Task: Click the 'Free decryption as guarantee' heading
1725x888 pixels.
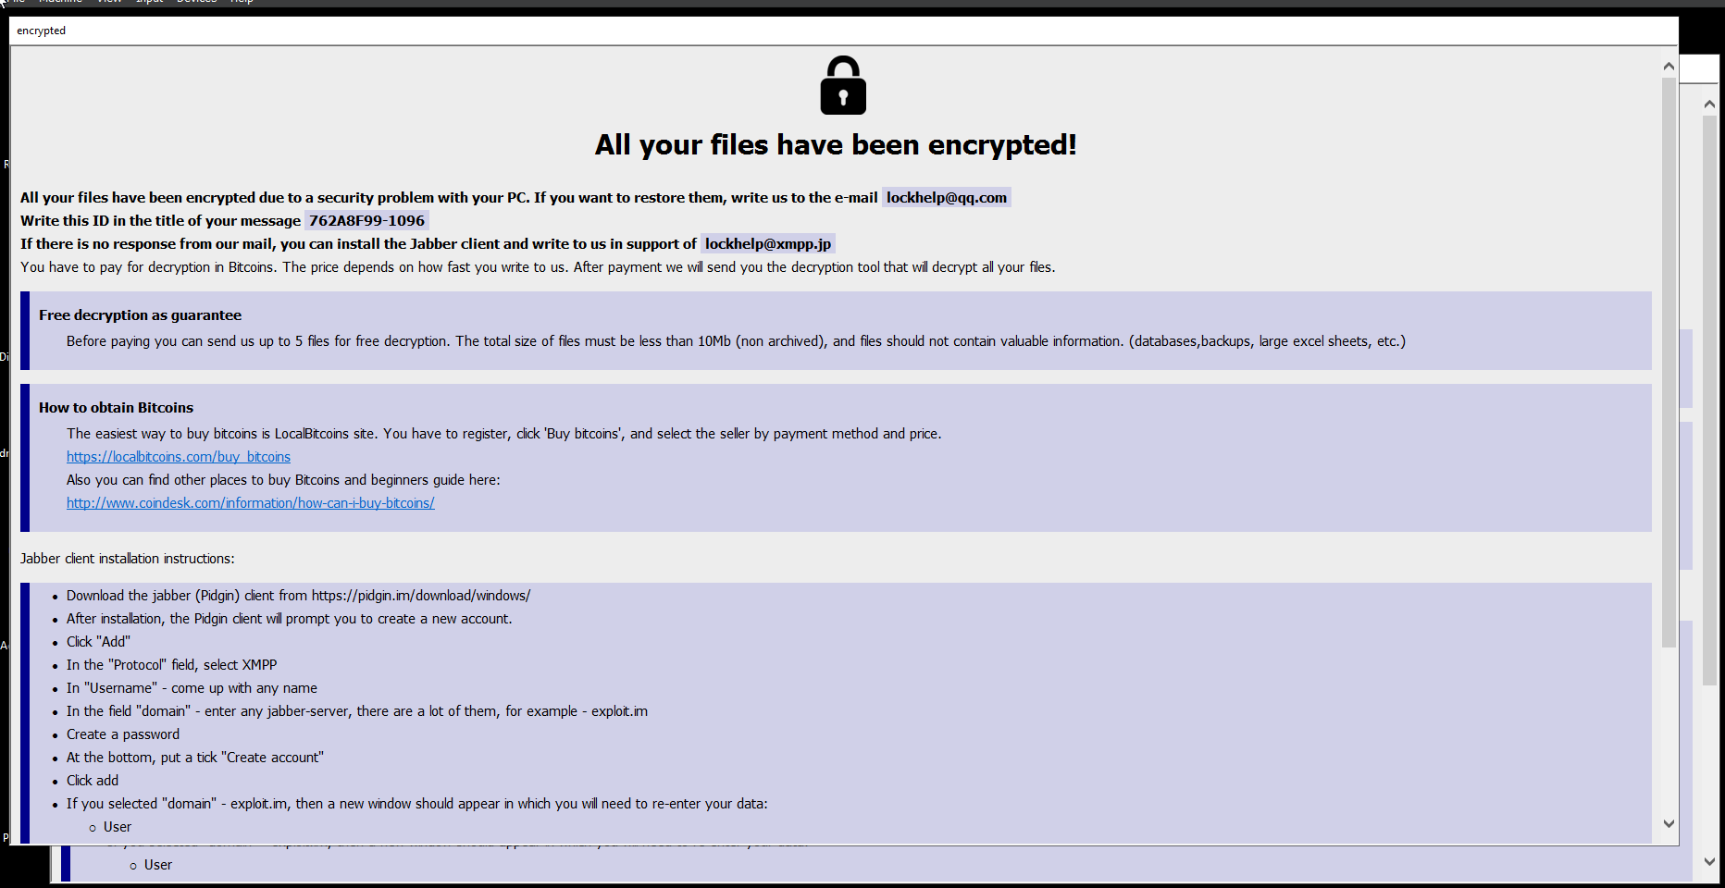Action: 140,315
